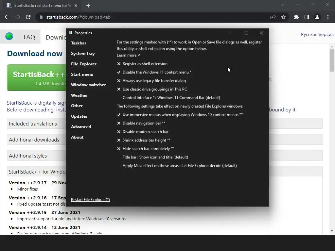Screen dimensions: 335x251
Task: Click the address bar URL field
Action: tap(150, 17)
